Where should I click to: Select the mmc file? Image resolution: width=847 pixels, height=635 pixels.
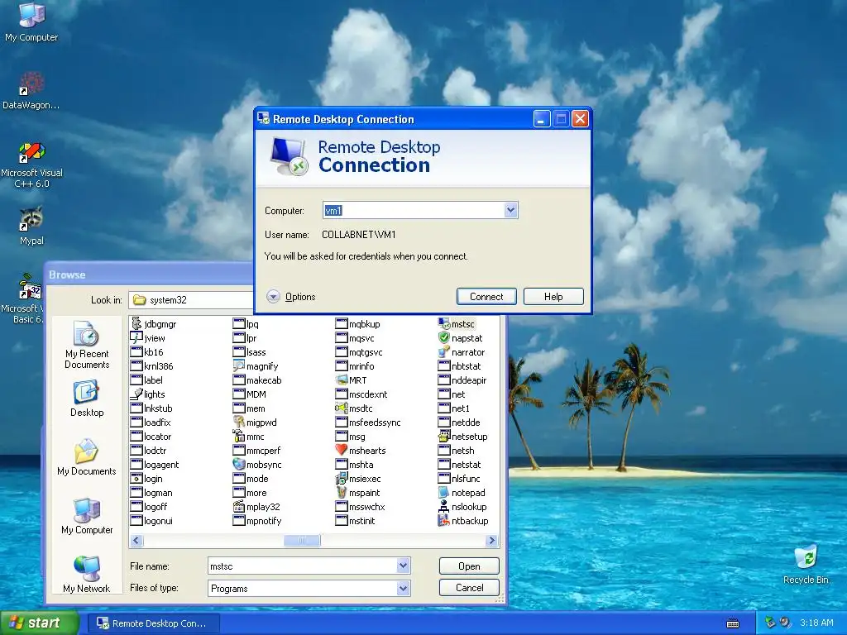(x=248, y=437)
